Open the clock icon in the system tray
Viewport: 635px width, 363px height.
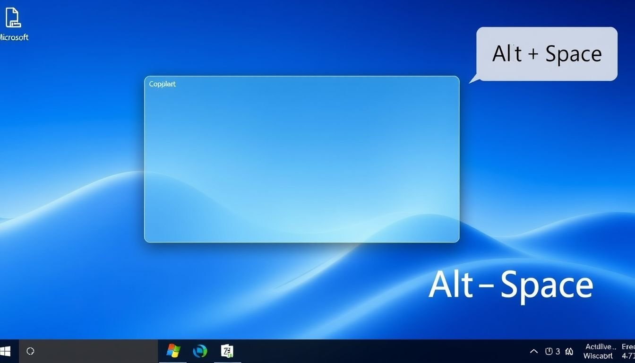(549, 351)
